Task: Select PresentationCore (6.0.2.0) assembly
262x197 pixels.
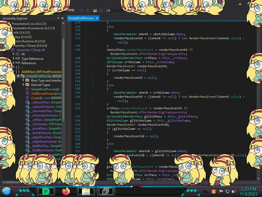Action: coord(29,24)
